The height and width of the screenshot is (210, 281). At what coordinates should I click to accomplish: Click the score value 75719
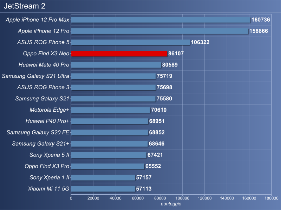point(164,76)
